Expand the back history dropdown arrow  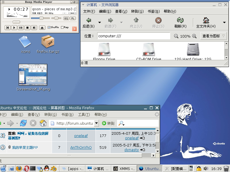[x=99, y=22]
